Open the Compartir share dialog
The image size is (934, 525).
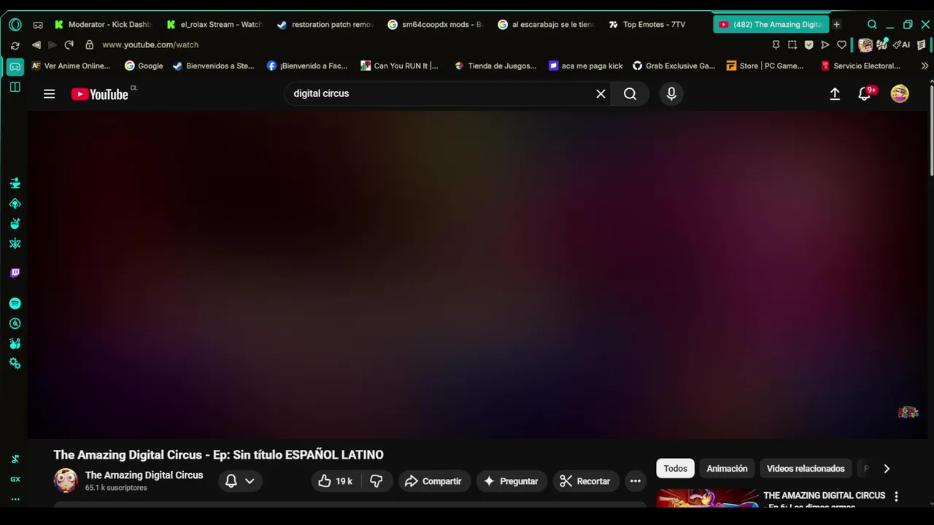pos(433,481)
